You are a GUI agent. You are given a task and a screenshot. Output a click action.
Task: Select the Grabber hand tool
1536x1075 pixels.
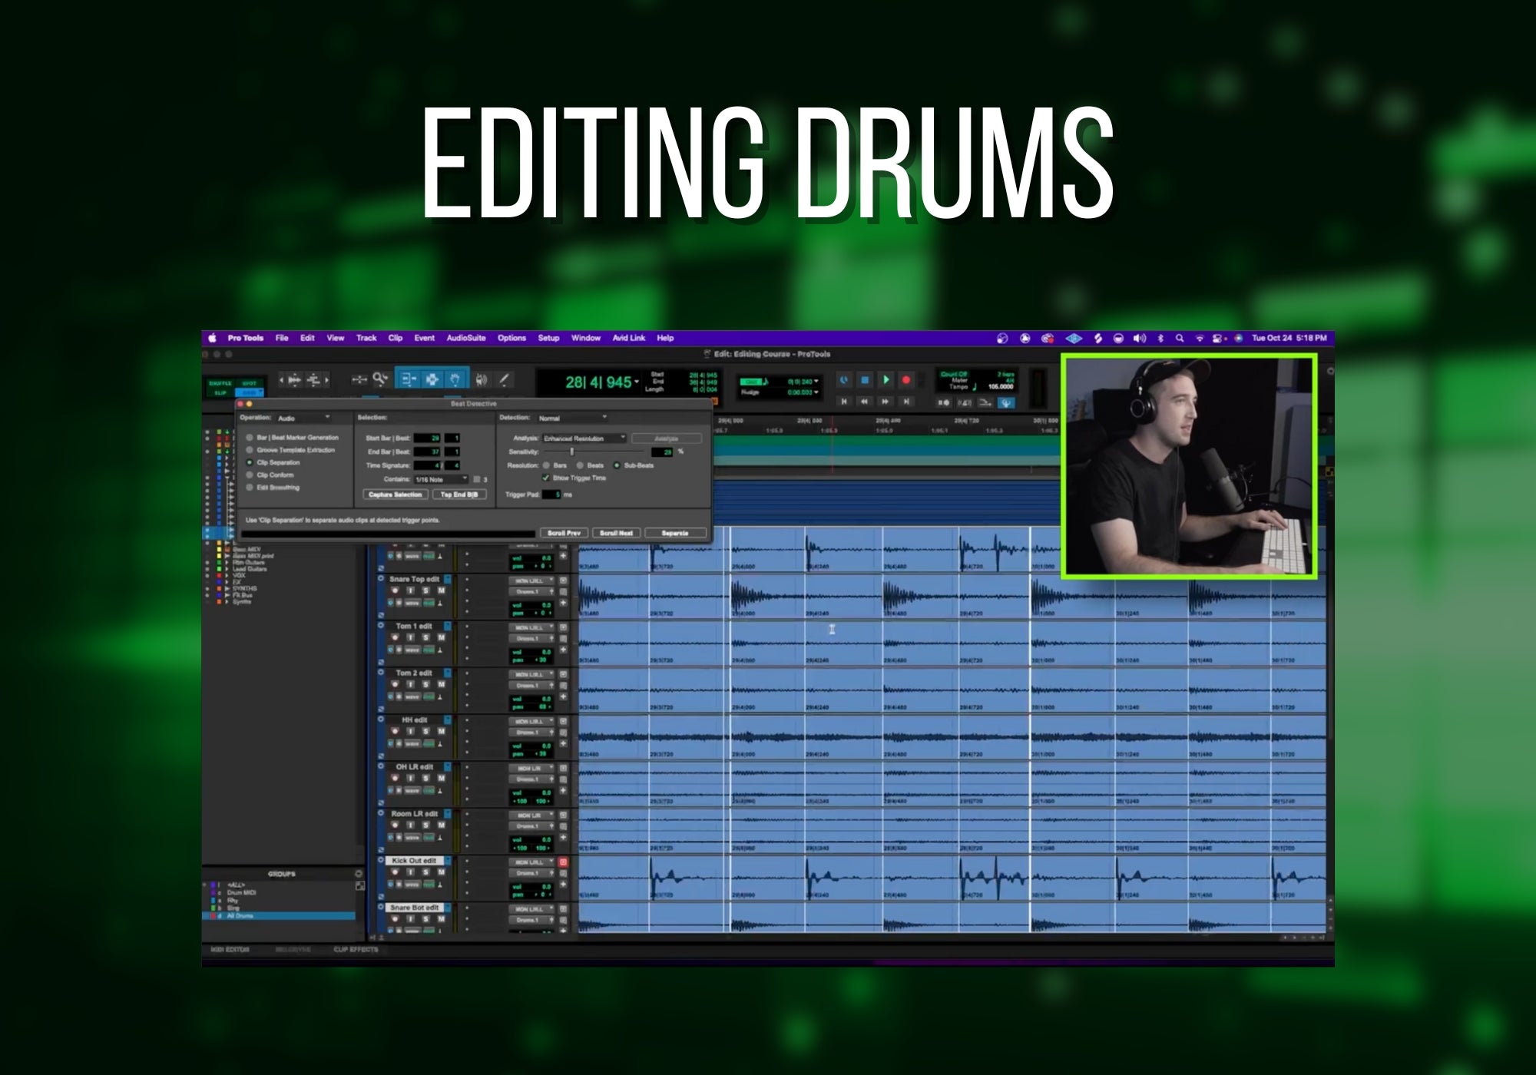(455, 379)
